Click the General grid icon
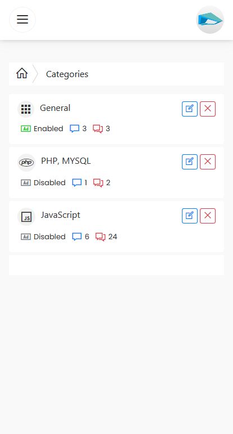 26,109
